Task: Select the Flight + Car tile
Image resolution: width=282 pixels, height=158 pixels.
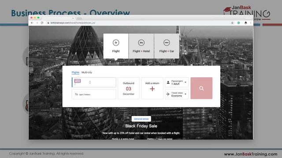Action: tap(167, 46)
